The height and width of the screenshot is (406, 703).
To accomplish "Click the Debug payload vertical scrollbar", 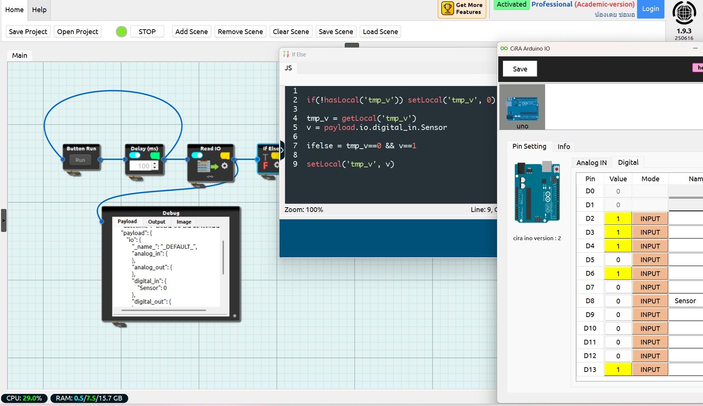I will pyautogui.click(x=223, y=257).
